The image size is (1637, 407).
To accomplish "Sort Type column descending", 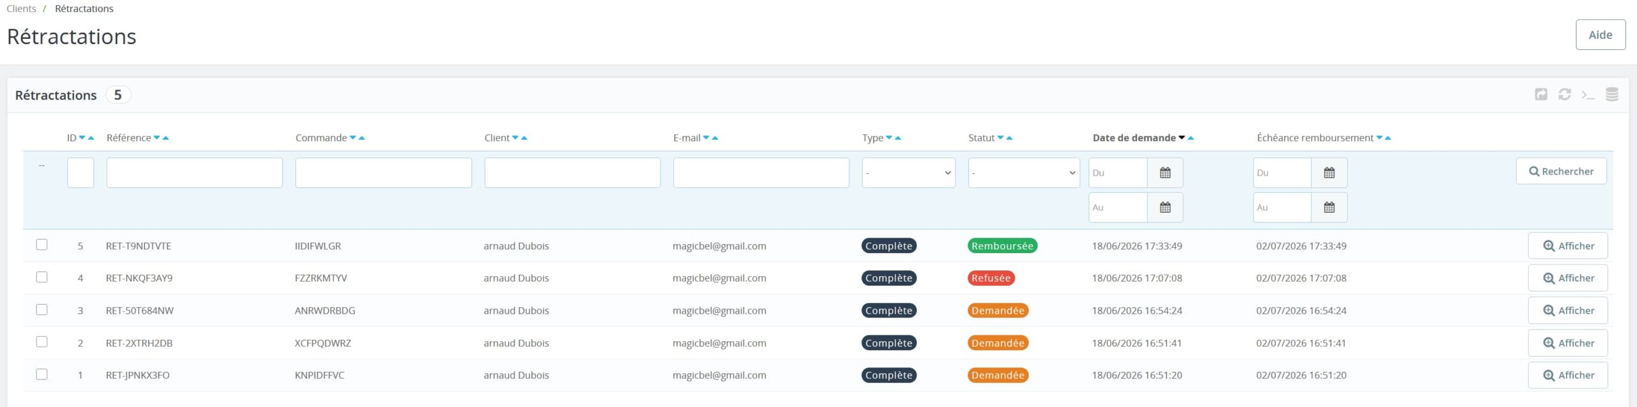I will pos(889,138).
